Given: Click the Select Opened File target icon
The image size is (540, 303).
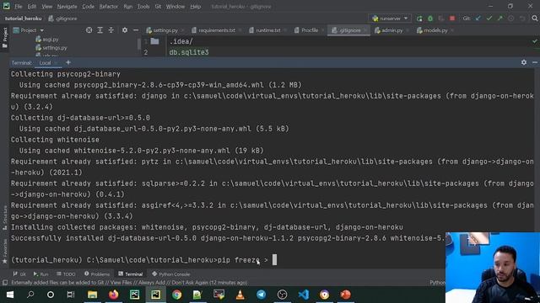Looking at the screenshot, I should 89,30.
